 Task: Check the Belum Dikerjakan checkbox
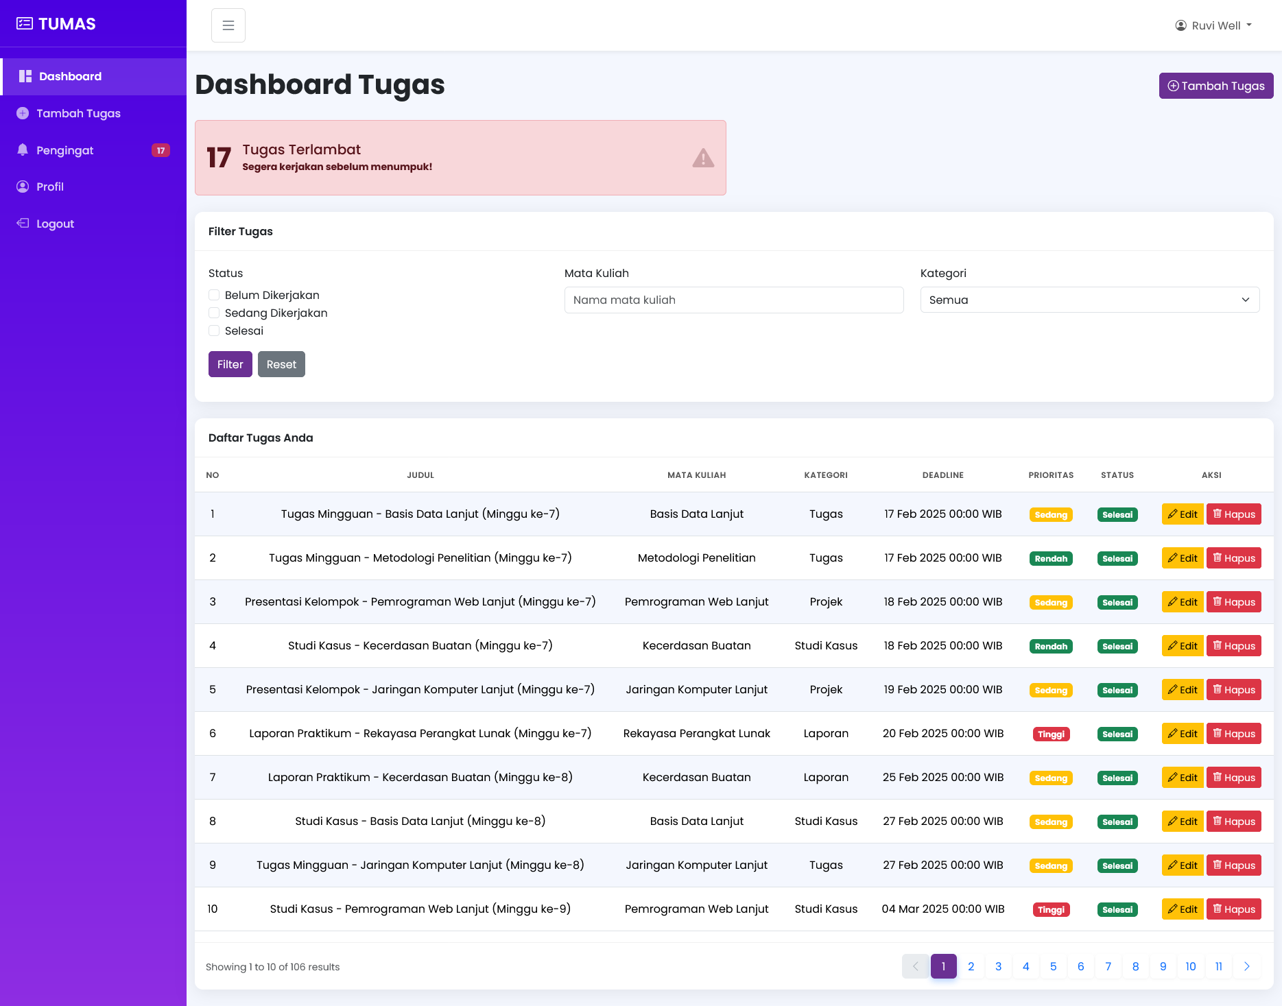[x=214, y=295]
